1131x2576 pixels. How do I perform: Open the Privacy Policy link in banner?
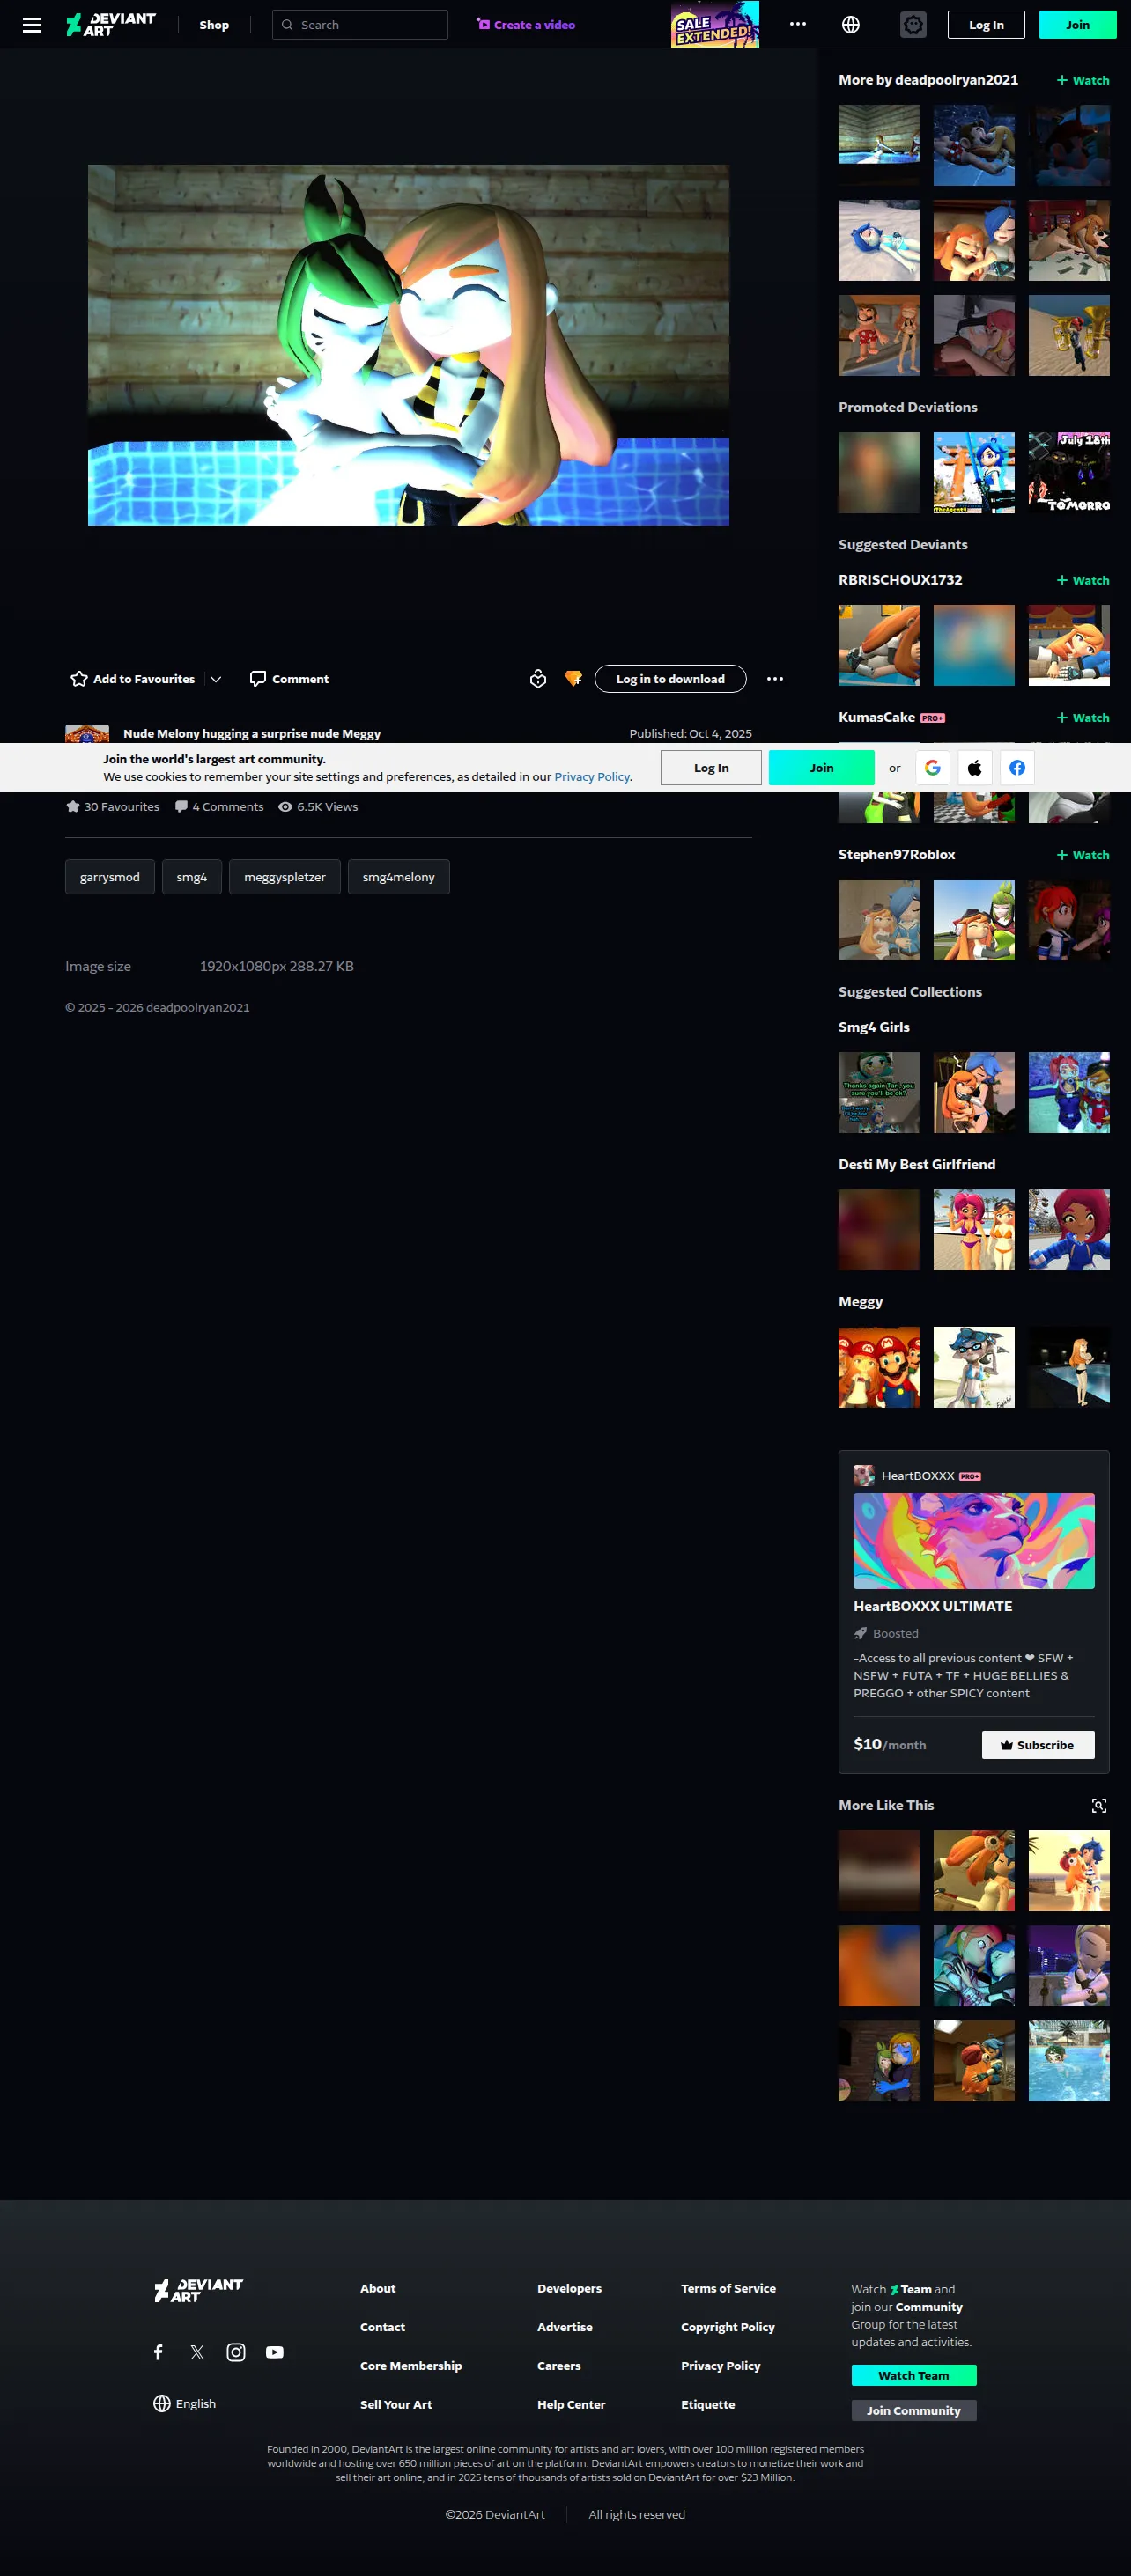(x=592, y=777)
